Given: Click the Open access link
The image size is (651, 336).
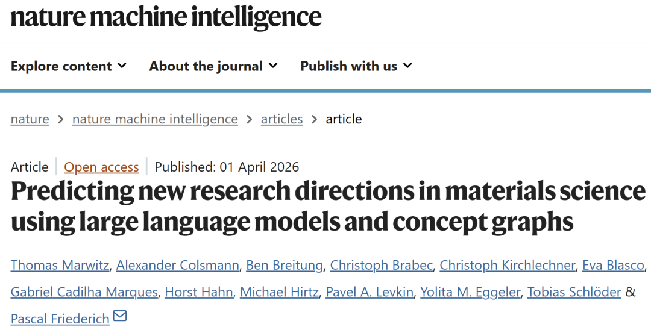Looking at the screenshot, I should (101, 167).
